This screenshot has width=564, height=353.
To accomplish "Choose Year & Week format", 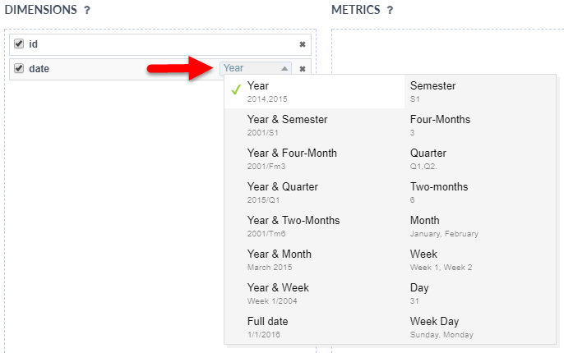I will coord(276,293).
